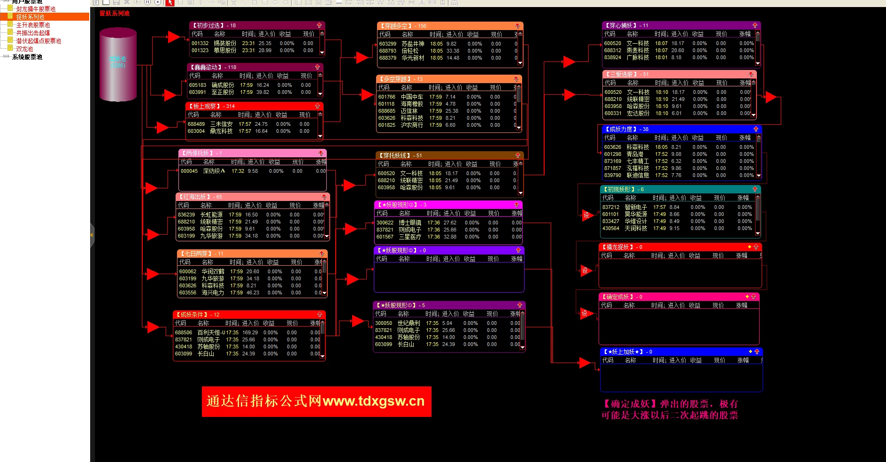This screenshot has height=462, width=886.
Task: Click the yellow diamond on 确定成妖 header
Action: click(747, 296)
